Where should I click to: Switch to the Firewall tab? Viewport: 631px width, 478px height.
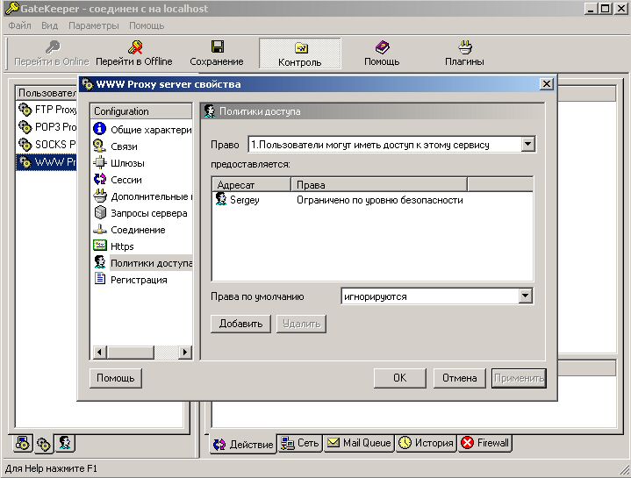[x=485, y=443]
